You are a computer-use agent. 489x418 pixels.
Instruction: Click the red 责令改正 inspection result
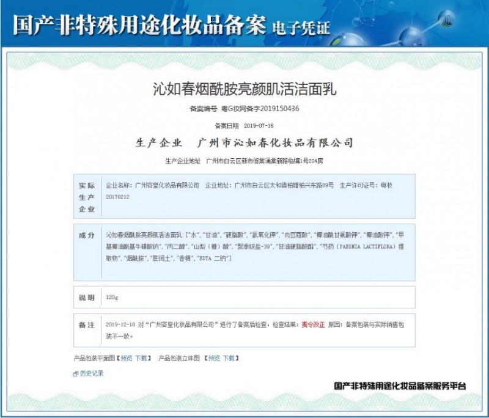tap(313, 324)
